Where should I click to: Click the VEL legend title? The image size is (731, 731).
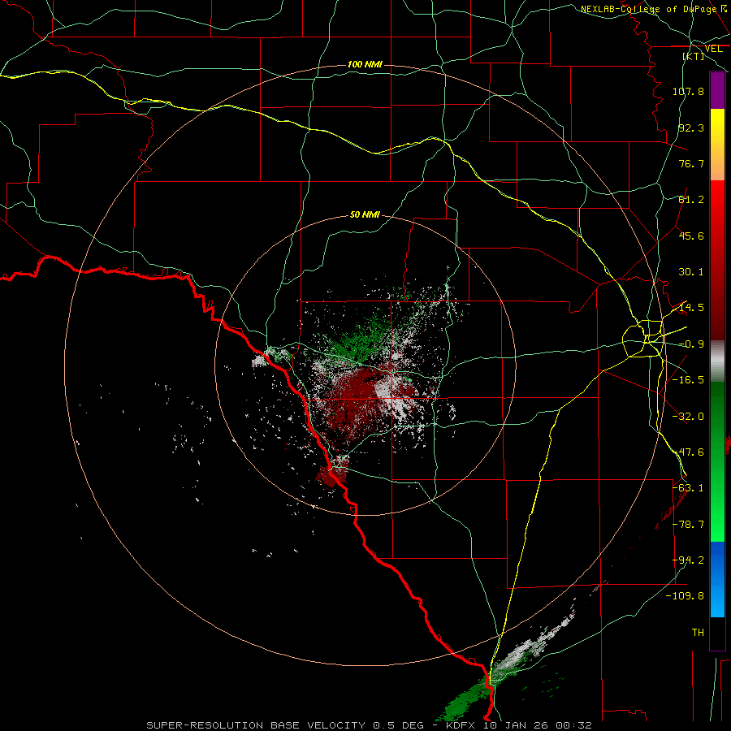[713, 49]
